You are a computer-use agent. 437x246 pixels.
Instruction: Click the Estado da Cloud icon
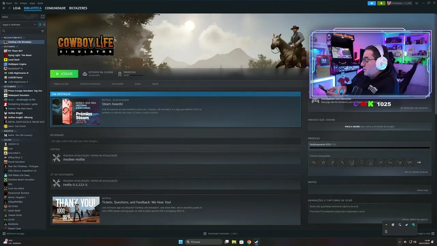(85, 74)
